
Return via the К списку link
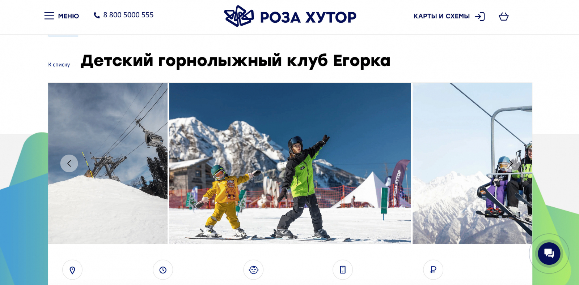[x=59, y=65]
